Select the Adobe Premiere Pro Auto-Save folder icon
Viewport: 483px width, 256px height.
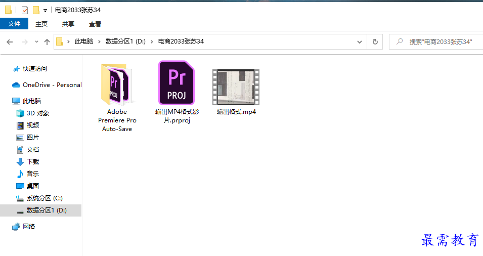point(117,84)
